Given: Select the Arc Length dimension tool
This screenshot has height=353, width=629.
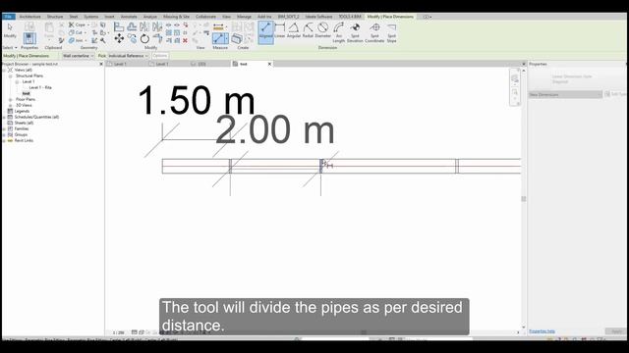Looking at the screenshot, I should click(338, 32).
